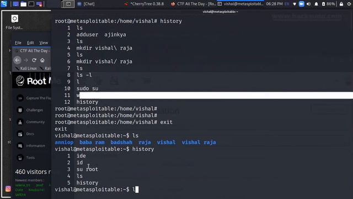Open the volume speaker tray icon
Viewport: 353px width, 199px height.
click(x=309, y=4)
